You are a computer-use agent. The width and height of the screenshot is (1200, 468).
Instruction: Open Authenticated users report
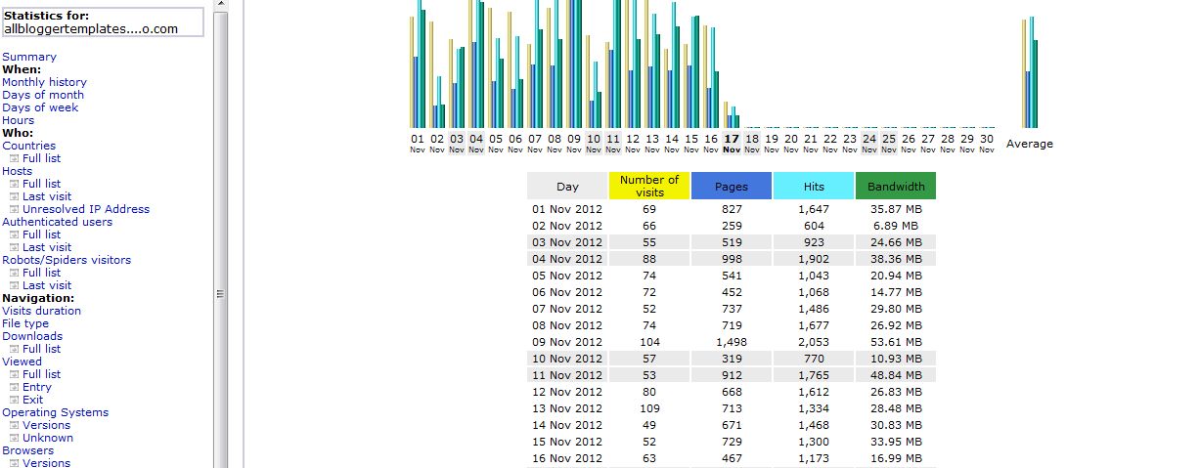[x=57, y=222]
